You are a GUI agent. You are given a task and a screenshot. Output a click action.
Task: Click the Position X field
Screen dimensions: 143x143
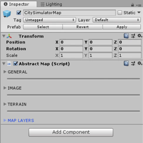point(71,42)
